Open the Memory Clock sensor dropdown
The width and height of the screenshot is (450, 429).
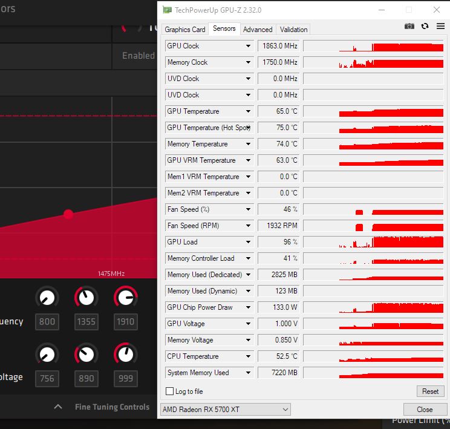click(248, 62)
